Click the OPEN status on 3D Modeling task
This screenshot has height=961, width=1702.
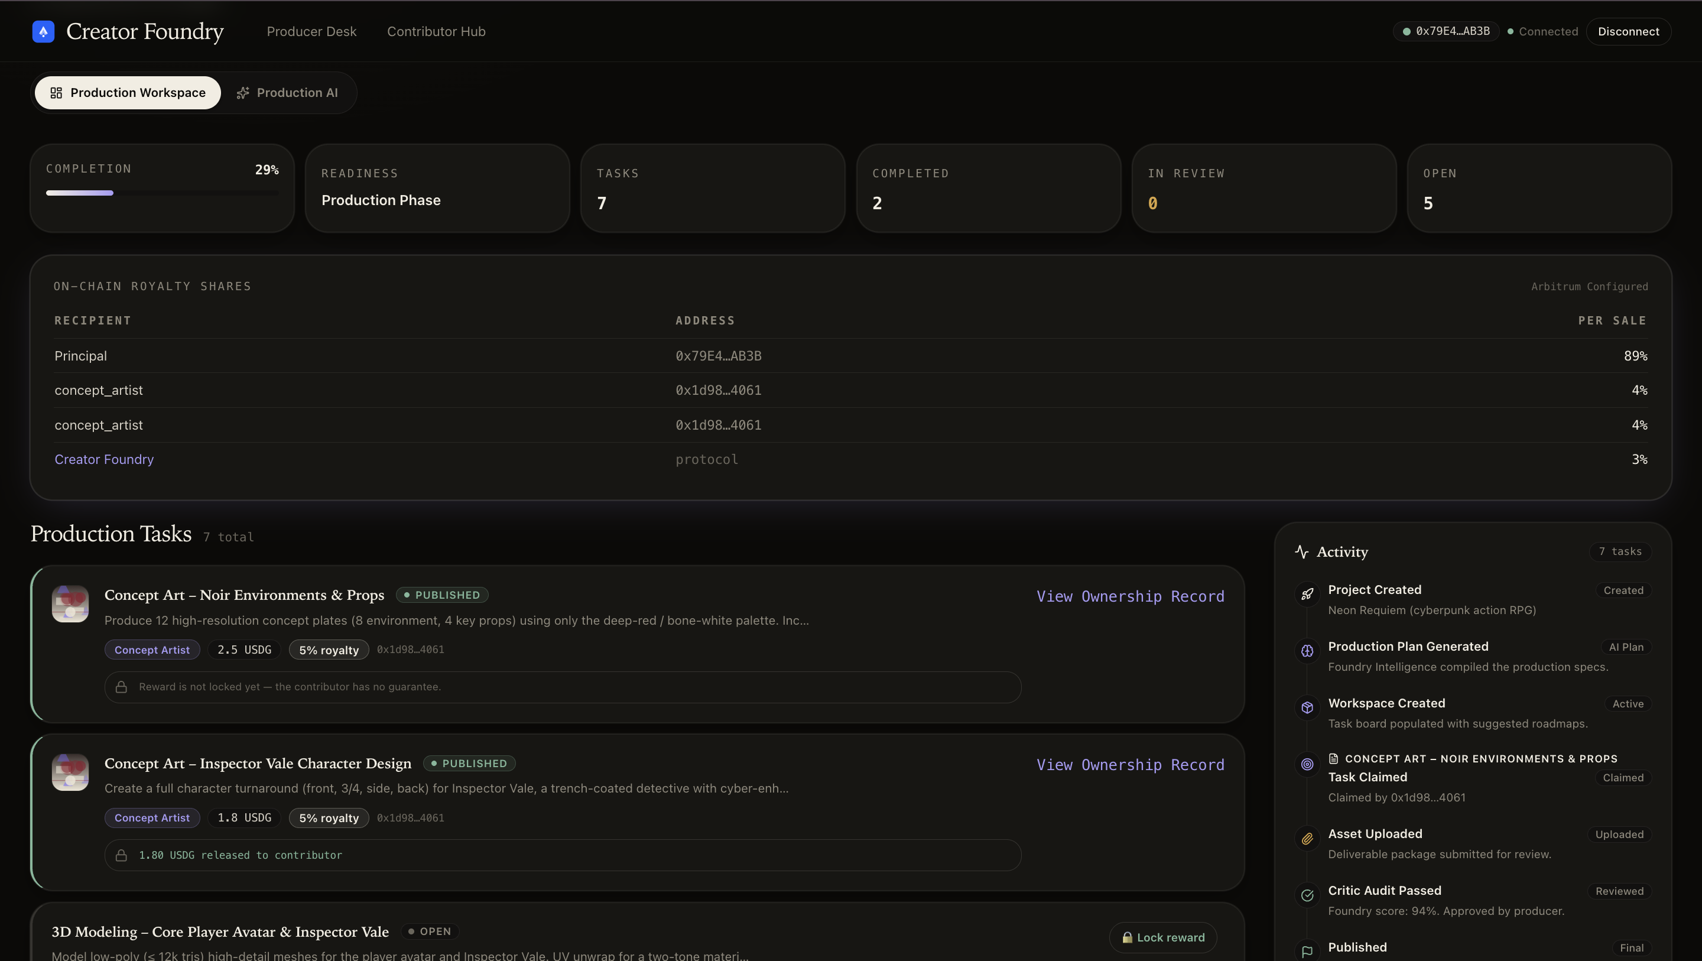pyautogui.click(x=430, y=931)
